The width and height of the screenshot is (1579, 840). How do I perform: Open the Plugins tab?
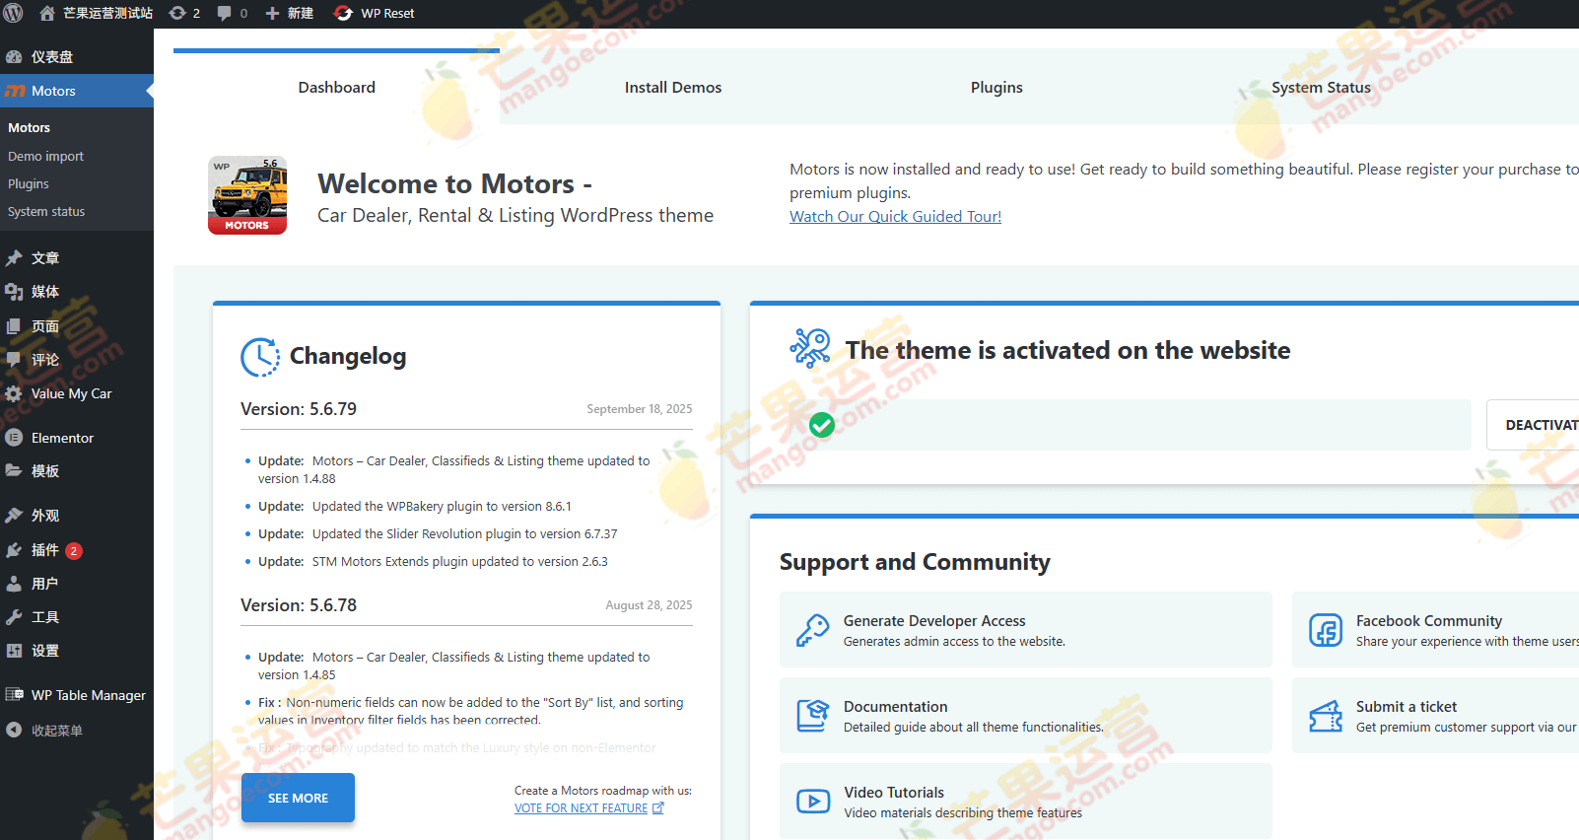[995, 88]
